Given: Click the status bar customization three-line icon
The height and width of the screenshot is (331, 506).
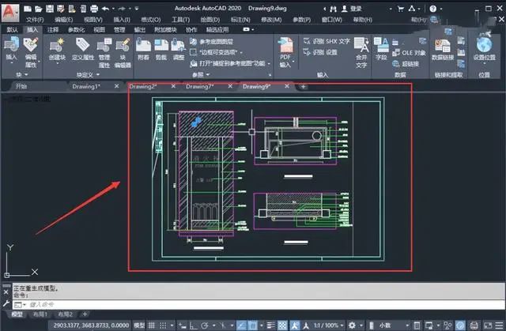Looking at the screenshot, I should (x=499, y=325).
